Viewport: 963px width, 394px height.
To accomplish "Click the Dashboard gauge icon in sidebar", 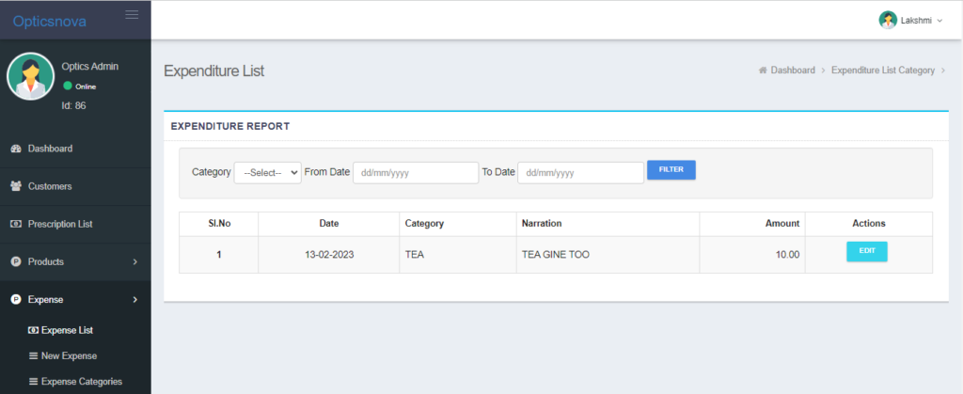I will point(17,149).
